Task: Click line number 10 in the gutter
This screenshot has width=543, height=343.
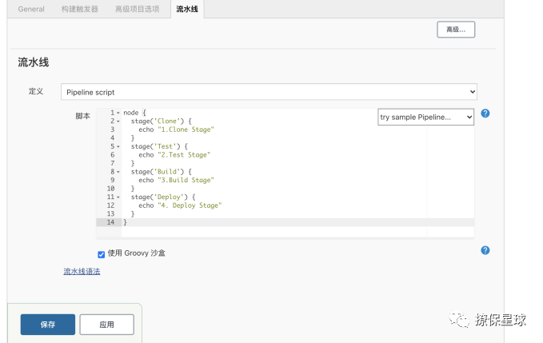Action: click(110, 189)
